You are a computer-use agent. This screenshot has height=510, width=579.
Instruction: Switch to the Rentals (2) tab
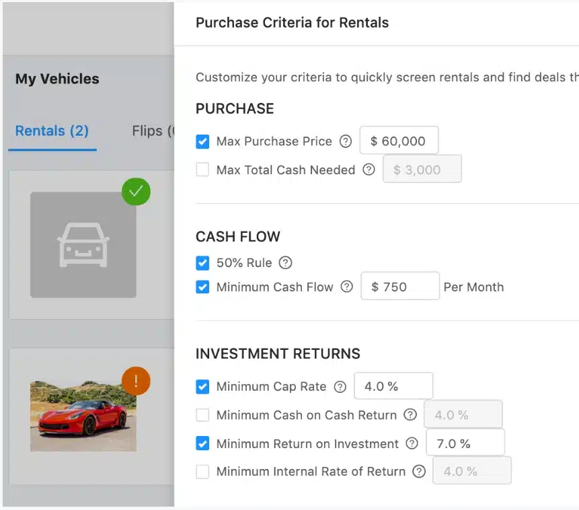pos(52,131)
